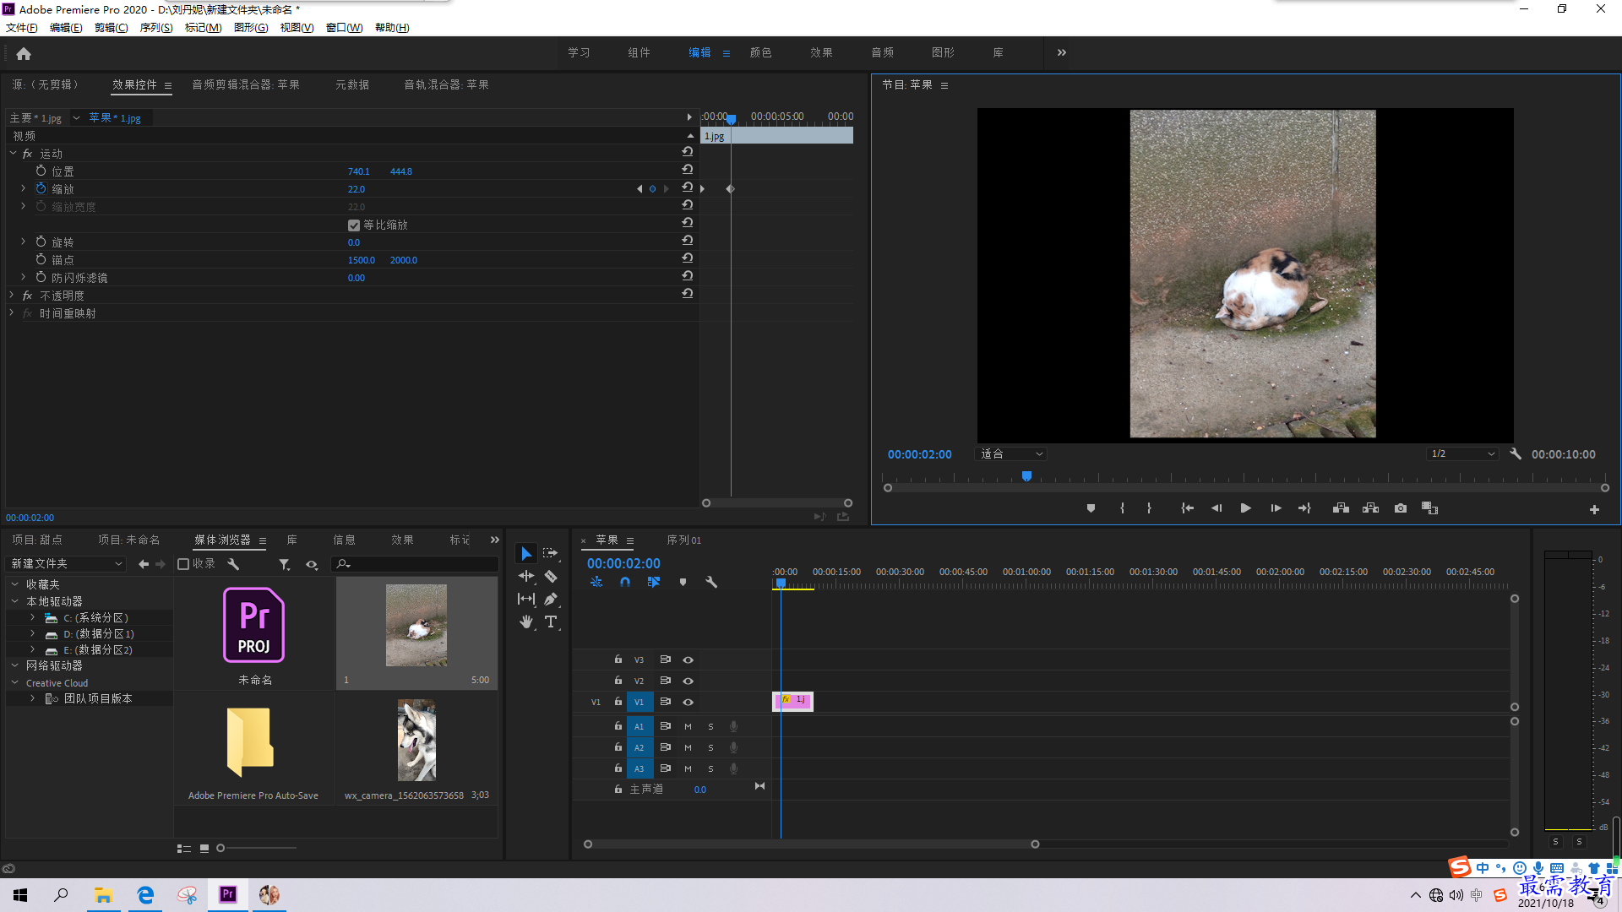Add marker in program monitor
Screen dimensions: 1622x912
(x=1091, y=508)
